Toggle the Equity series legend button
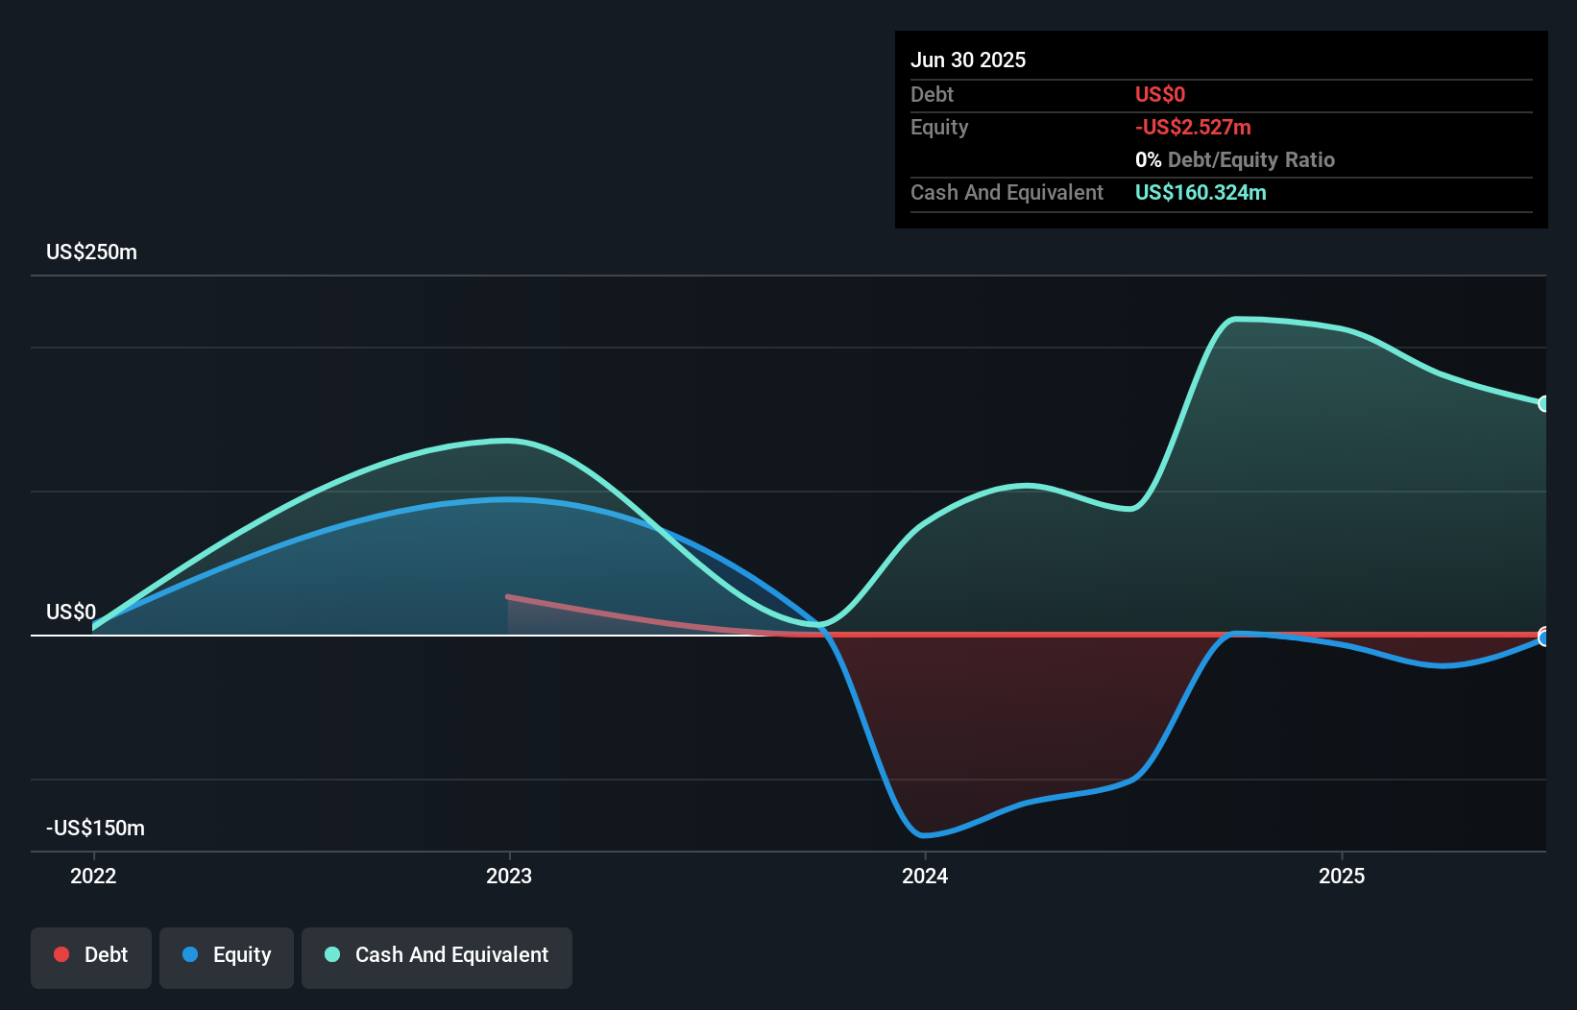 tap(227, 957)
